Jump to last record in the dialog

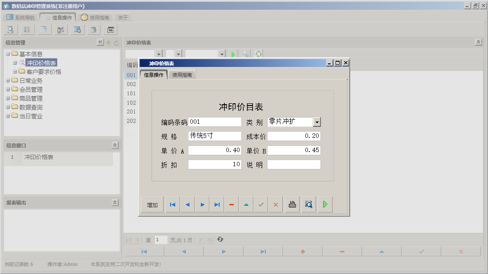point(217,204)
